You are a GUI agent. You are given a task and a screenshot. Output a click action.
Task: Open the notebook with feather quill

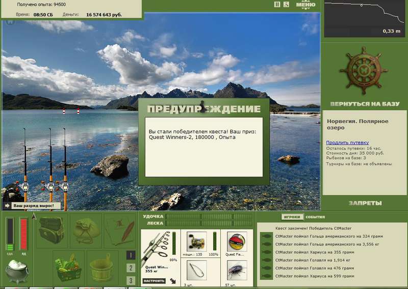120,230
